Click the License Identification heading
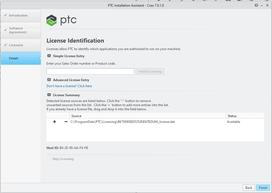272x193 pixels. click(x=75, y=41)
